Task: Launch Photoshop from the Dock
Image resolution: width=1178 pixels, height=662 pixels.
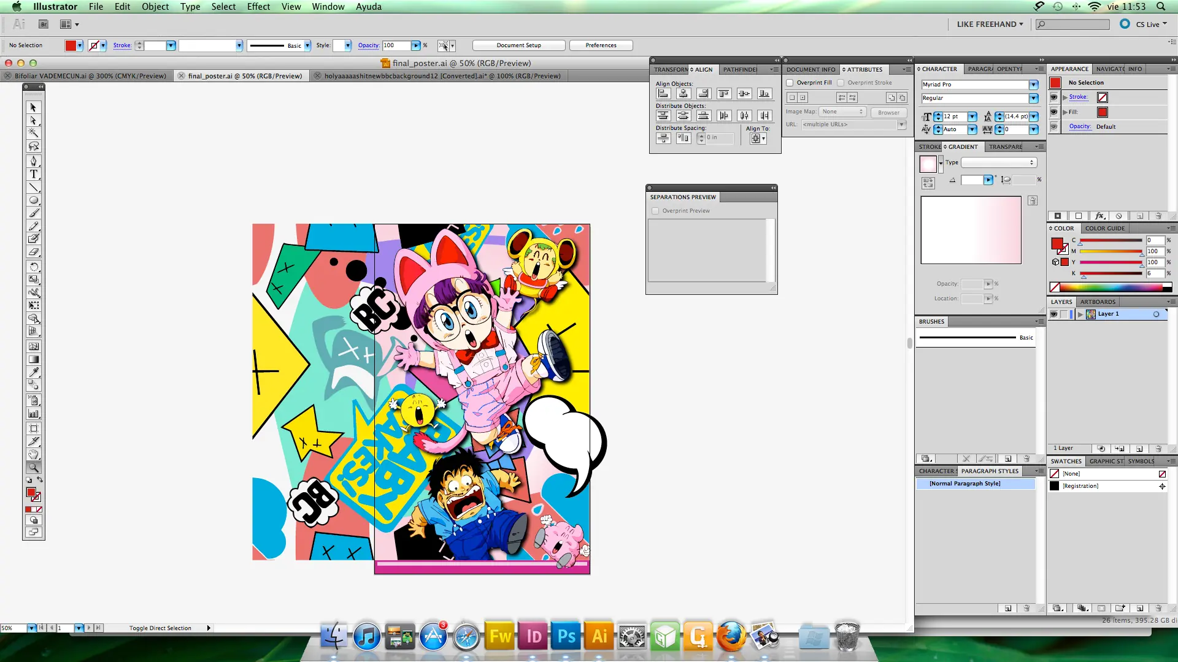Action: point(566,636)
